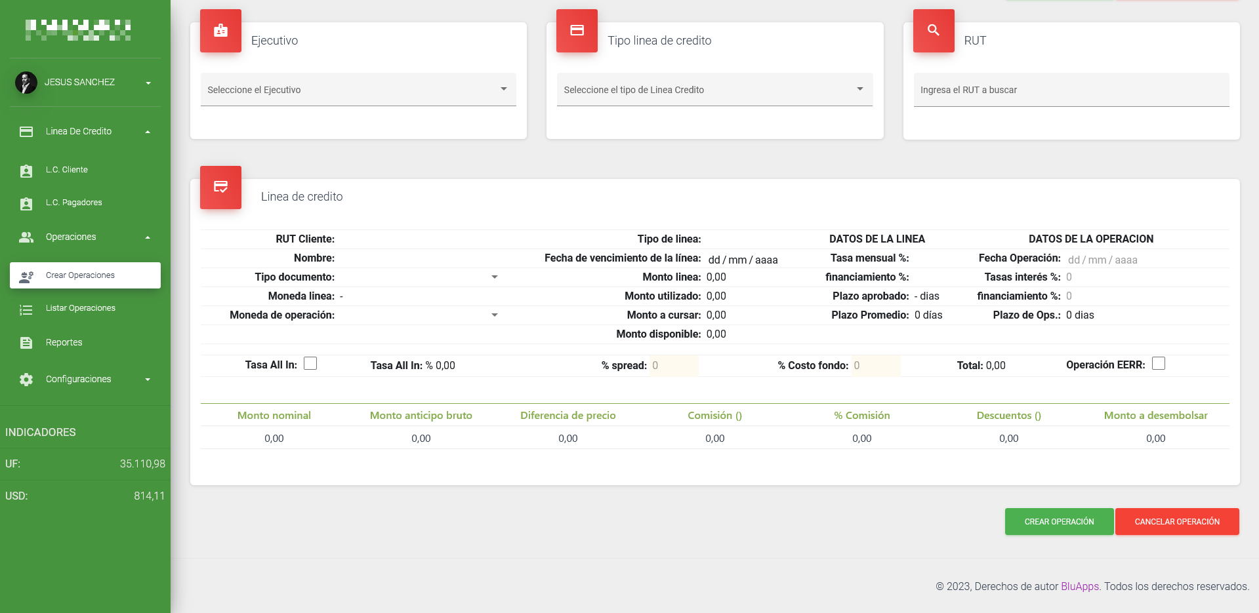1259x613 pixels.
Task: Click the L.C. Cliente sidebar icon
Action: click(x=26, y=170)
